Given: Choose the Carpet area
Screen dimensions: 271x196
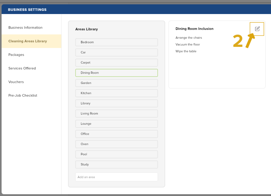Looking at the screenshot, I should 116,63.
